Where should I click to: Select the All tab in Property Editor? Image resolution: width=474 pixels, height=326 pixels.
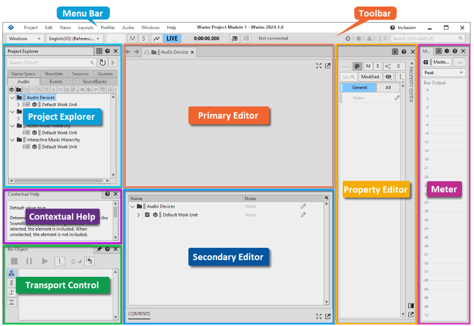point(388,87)
